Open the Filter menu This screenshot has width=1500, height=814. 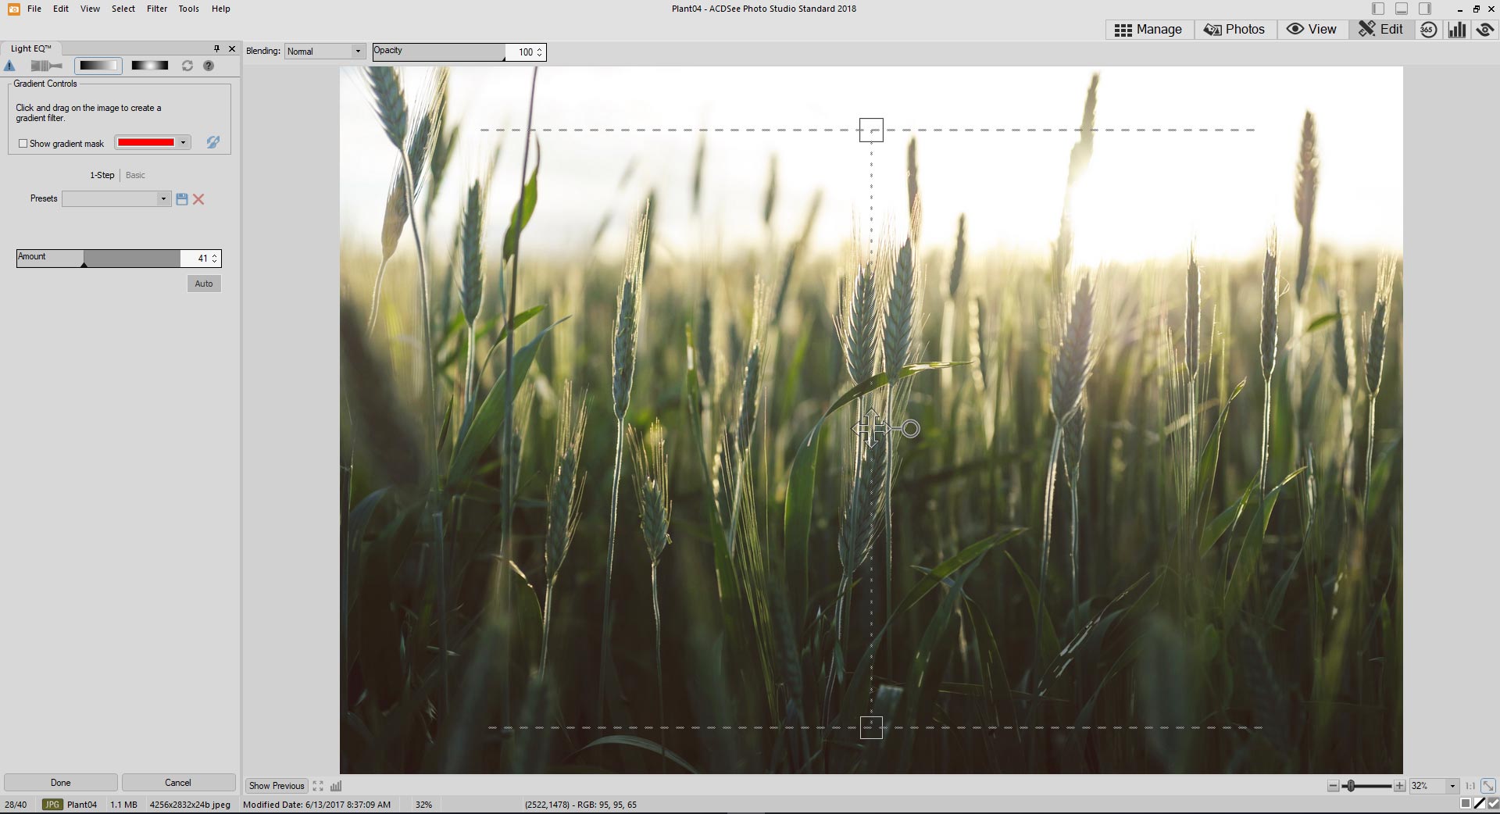157,9
